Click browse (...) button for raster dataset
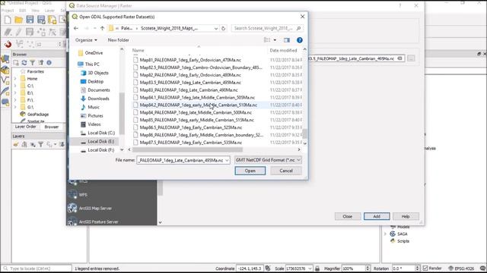The image size is (487, 273). click(x=411, y=58)
